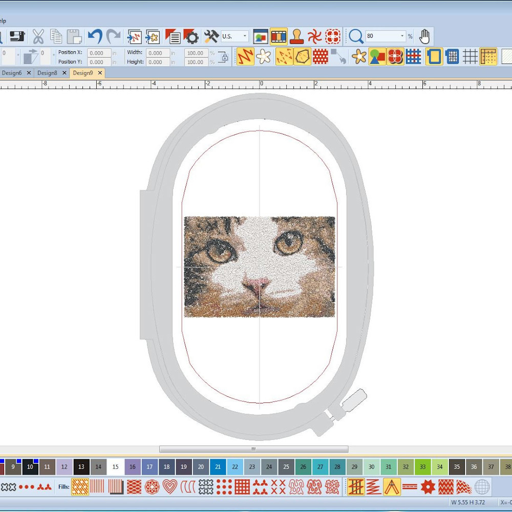This screenshot has height=512, width=512.
Task: Close the Design8 tab
Action: 65,73
